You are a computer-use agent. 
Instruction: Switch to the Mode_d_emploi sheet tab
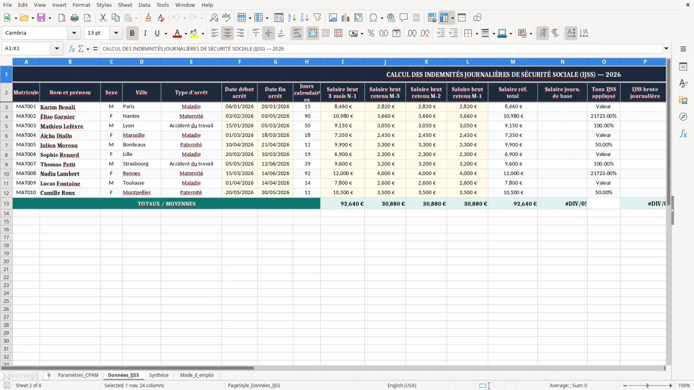point(197,376)
